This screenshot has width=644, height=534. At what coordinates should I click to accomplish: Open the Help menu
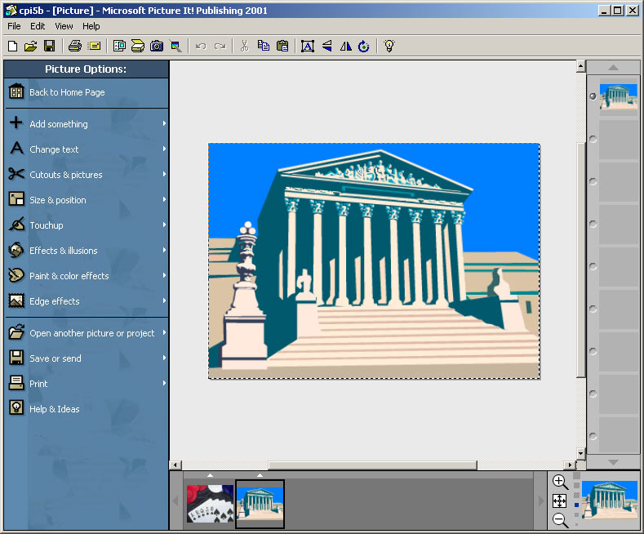click(x=91, y=26)
